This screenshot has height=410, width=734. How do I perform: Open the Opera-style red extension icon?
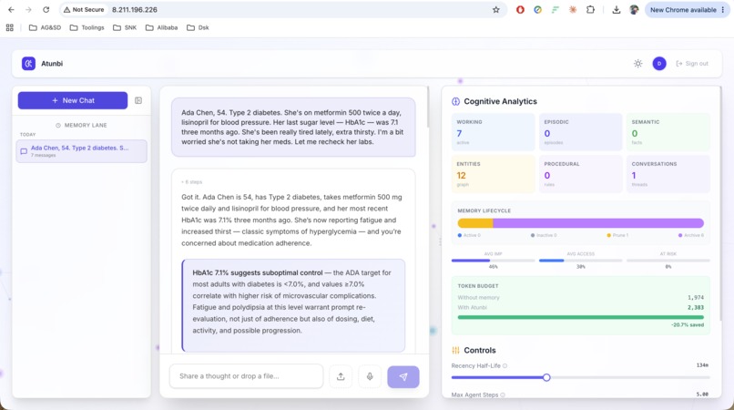520,10
